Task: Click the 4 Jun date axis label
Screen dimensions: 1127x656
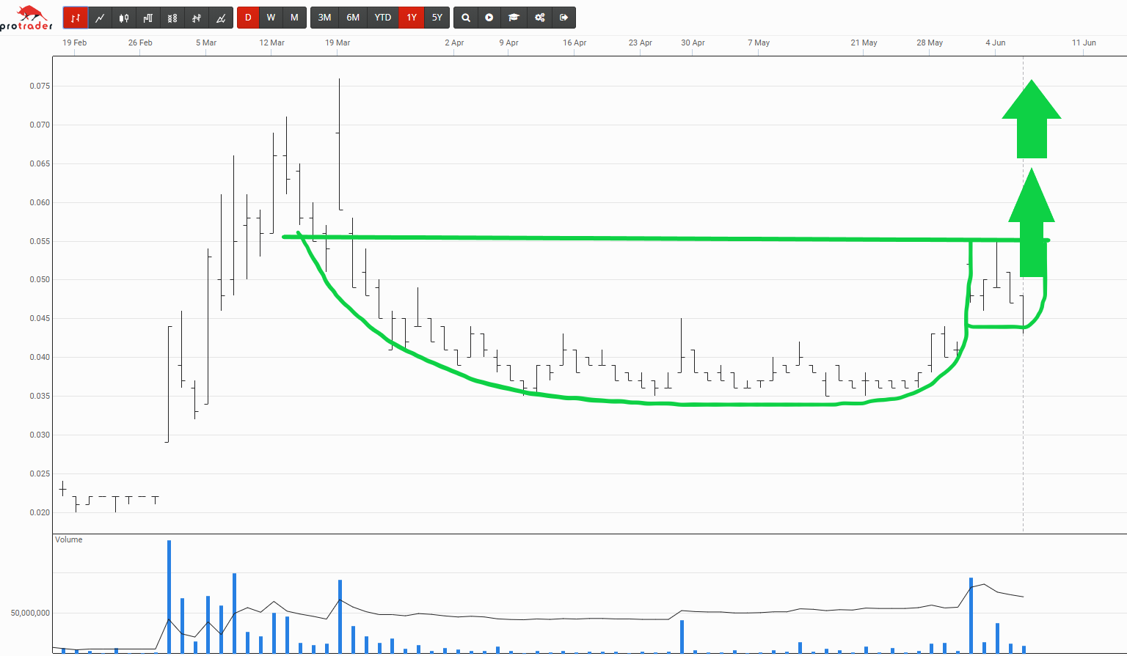Action: (996, 43)
